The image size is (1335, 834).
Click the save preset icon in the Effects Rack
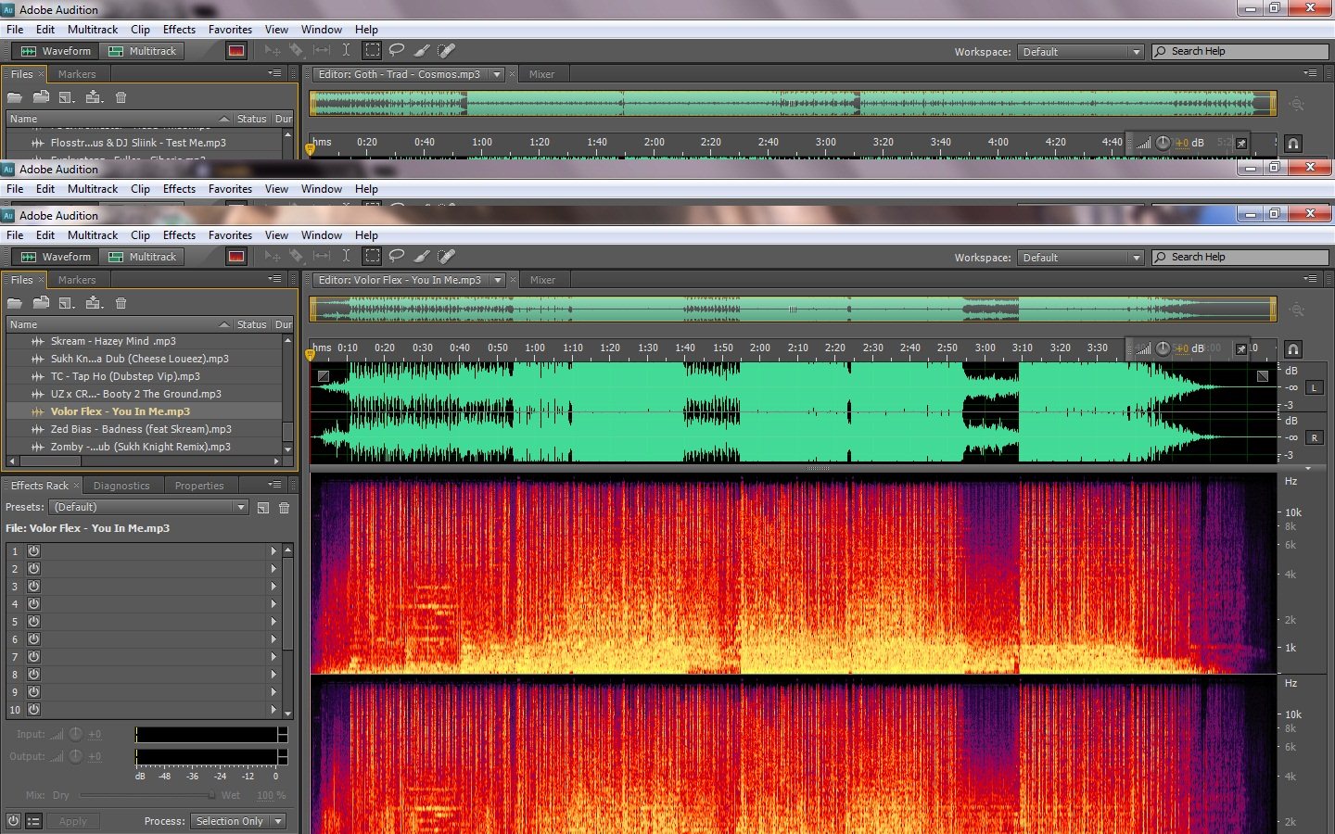(x=263, y=508)
